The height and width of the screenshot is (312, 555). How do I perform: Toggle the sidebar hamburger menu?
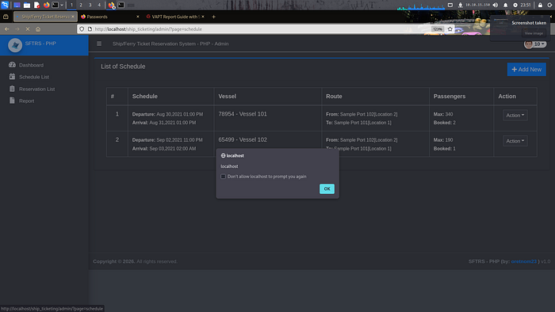[x=99, y=44]
